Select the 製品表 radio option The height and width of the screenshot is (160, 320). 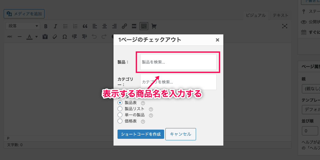tap(120, 103)
